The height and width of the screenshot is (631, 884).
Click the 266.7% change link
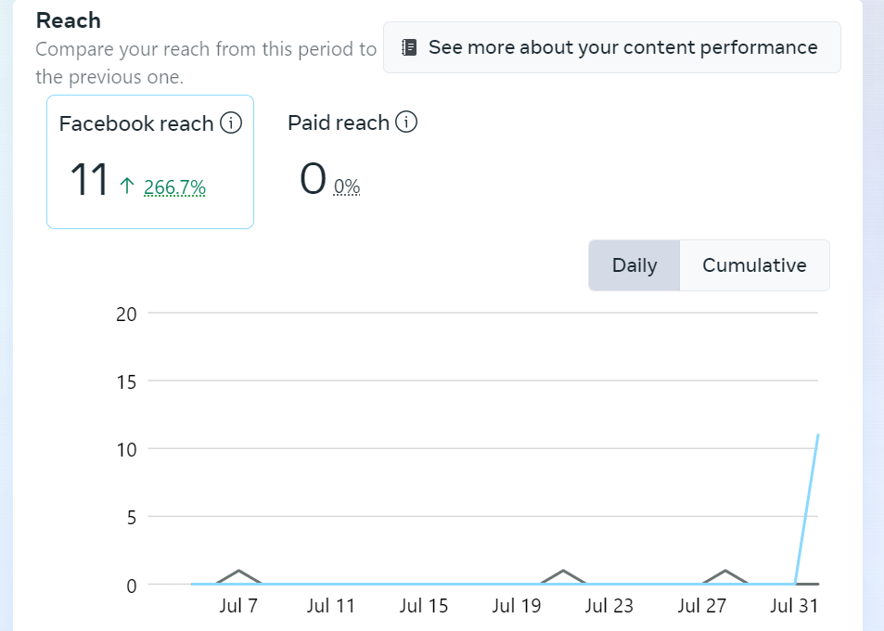[x=174, y=187]
